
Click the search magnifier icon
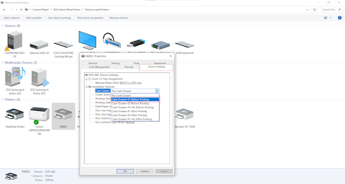pos(340,10)
